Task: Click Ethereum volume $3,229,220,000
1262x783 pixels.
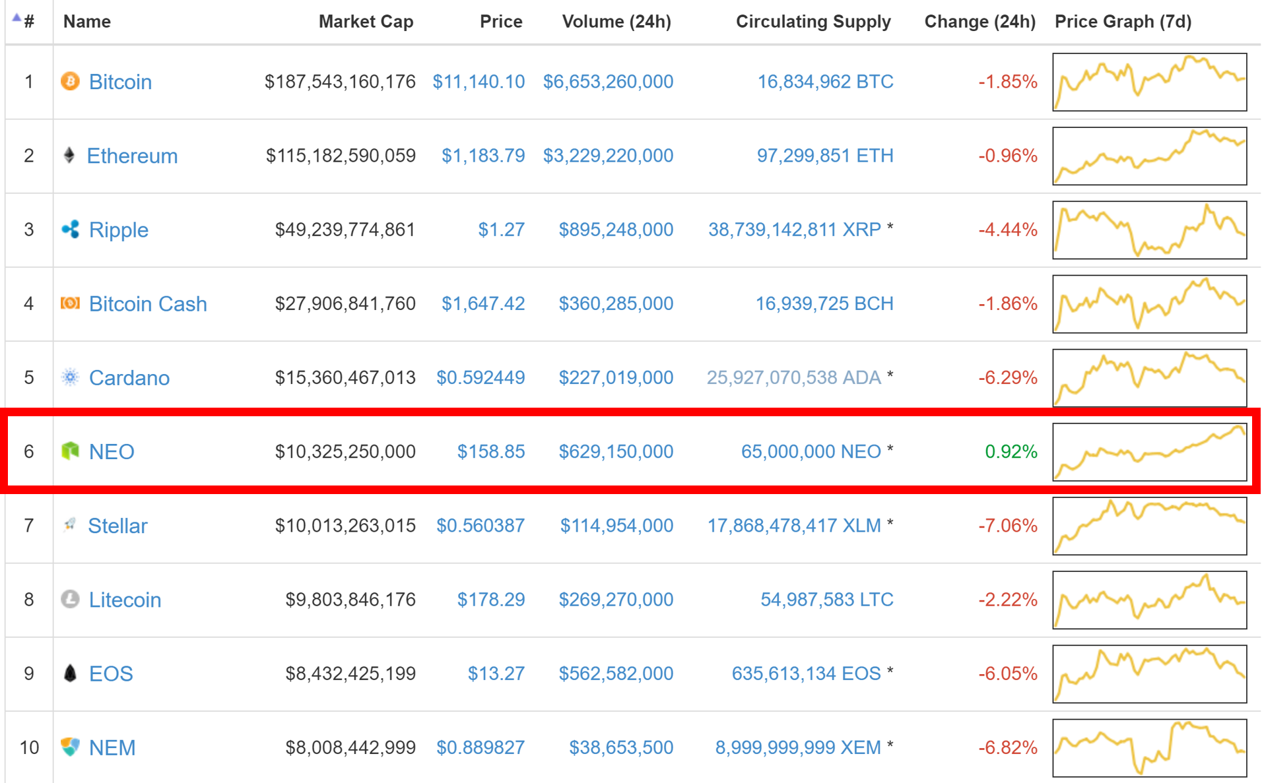Action: coord(608,155)
